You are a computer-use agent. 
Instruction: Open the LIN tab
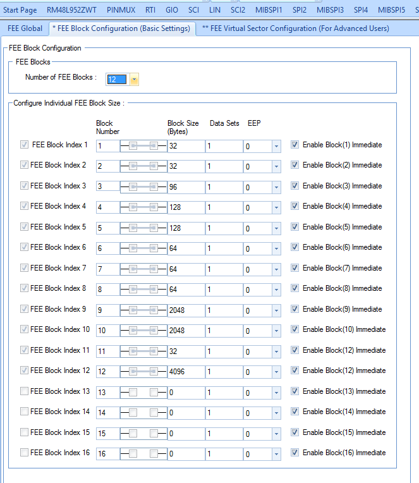pyautogui.click(x=215, y=10)
